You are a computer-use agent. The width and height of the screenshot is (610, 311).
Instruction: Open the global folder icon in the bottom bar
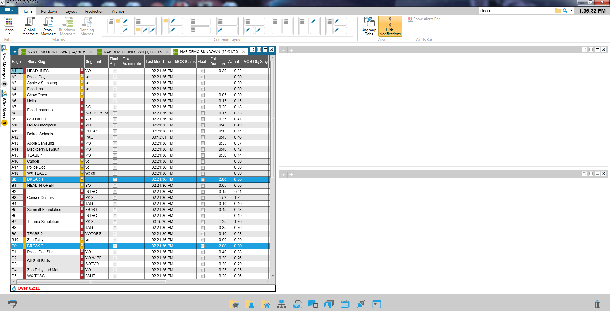[234, 304]
